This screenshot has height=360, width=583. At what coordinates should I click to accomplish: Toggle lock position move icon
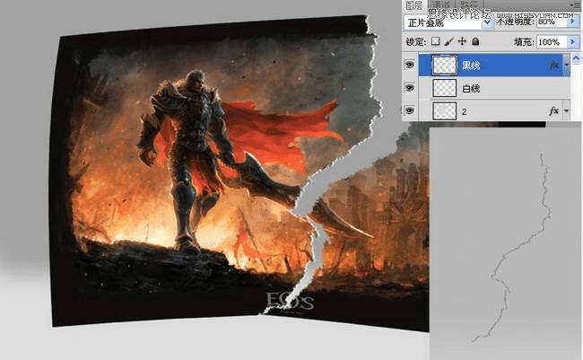pos(462,41)
